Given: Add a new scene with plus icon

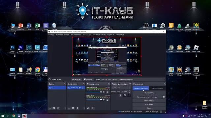Looking at the screenshot, I should 50,108.
